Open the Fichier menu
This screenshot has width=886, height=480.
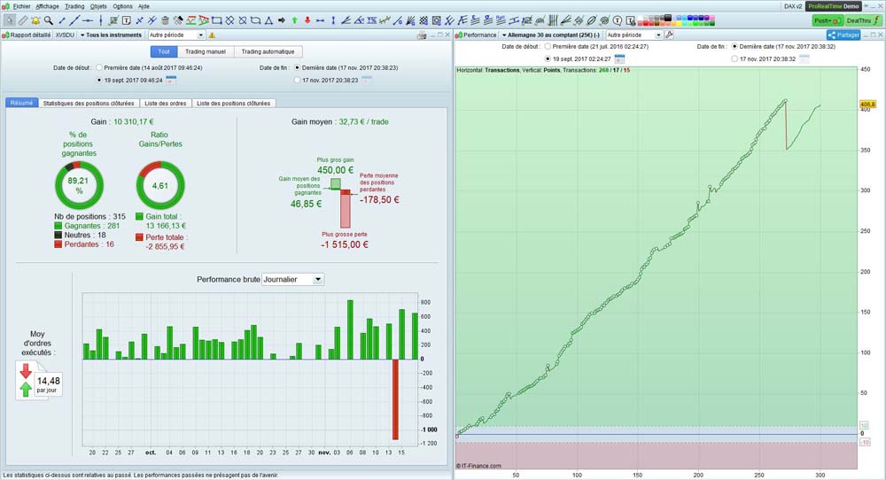(21, 6)
